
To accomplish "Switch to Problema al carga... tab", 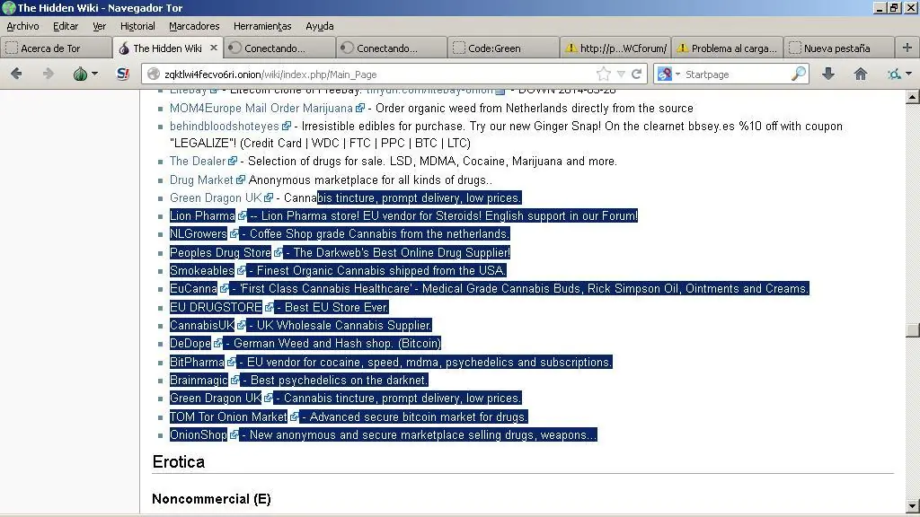I will [728, 48].
